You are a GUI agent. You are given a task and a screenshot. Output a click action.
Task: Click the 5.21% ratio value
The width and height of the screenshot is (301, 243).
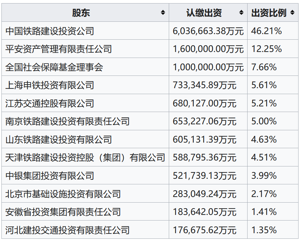point(264,103)
